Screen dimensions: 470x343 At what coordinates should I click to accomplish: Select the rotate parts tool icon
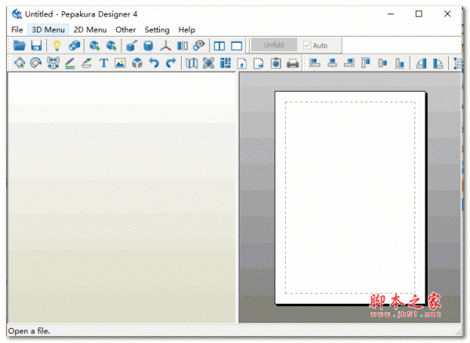click(36, 63)
